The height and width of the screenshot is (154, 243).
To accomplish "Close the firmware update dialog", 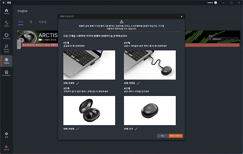I will click(x=181, y=16).
